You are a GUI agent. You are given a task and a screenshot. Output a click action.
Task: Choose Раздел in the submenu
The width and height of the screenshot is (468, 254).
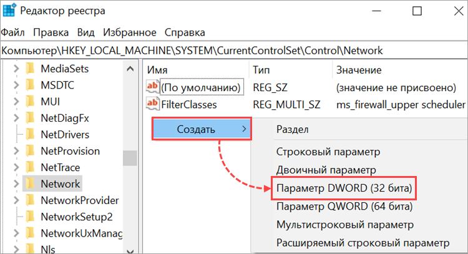(293, 129)
